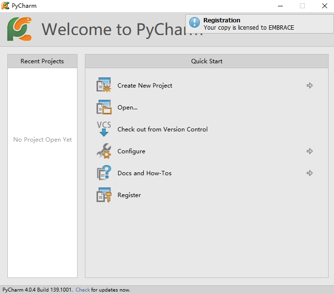The height and width of the screenshot is (294, 334).
Task: Choose the Open... option
Action: coord(127,108)
